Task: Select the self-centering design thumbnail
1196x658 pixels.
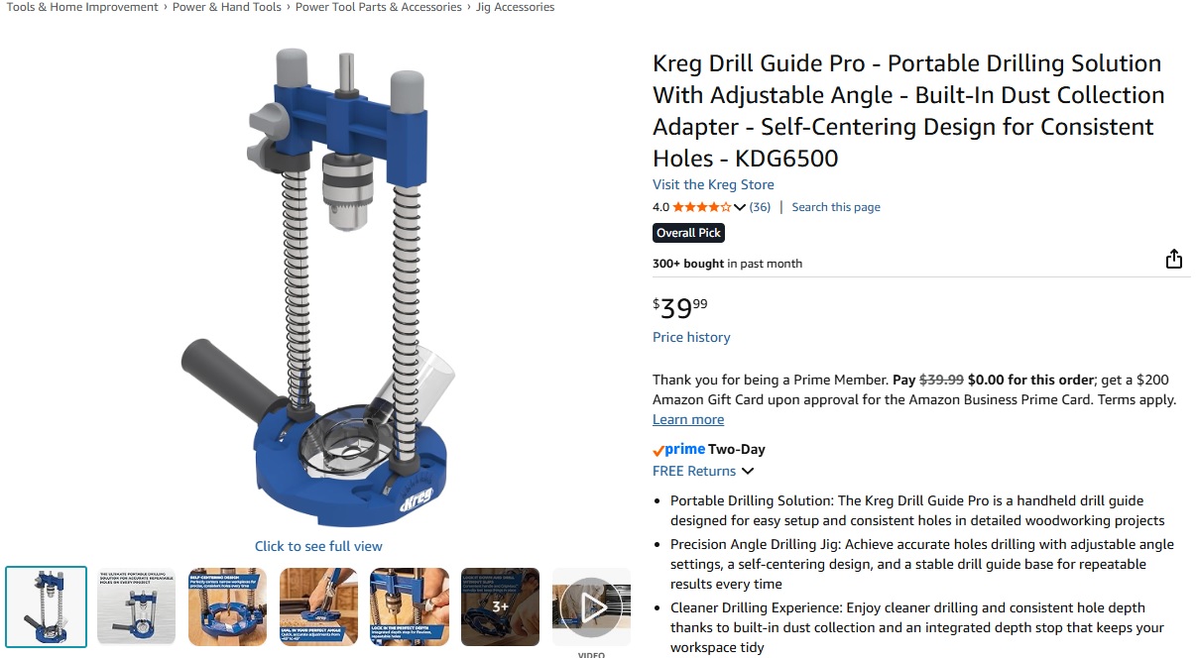Action: (x=228, y=606)
